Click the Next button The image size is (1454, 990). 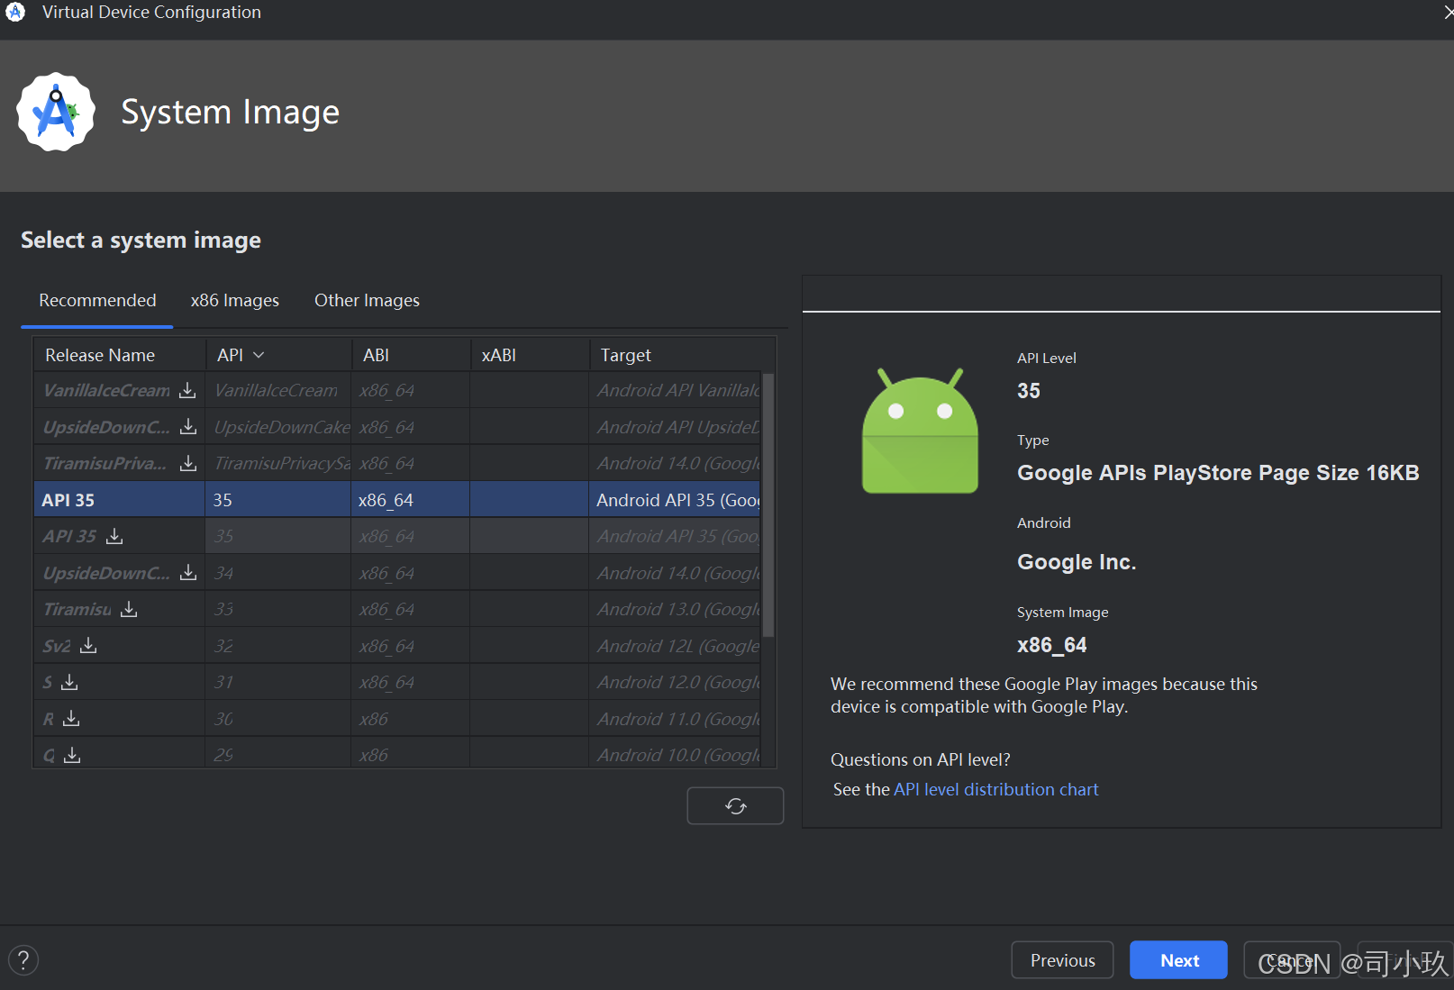(x=1177, y=959)
